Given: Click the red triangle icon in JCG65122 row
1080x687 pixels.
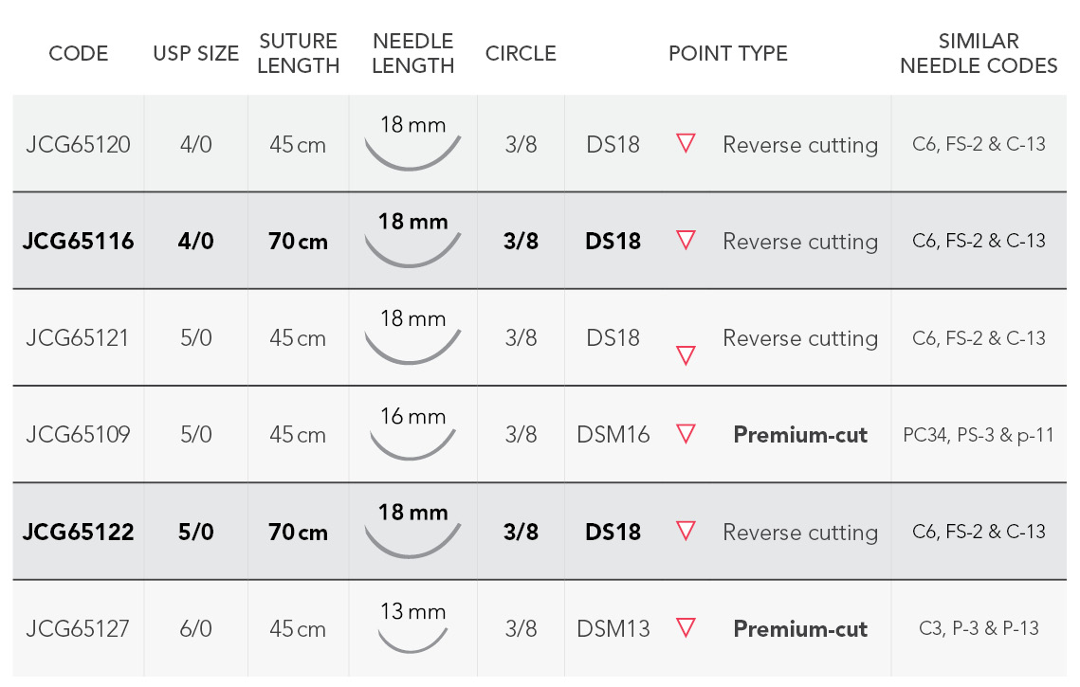Looking at the screenshot, I should 686,531.
